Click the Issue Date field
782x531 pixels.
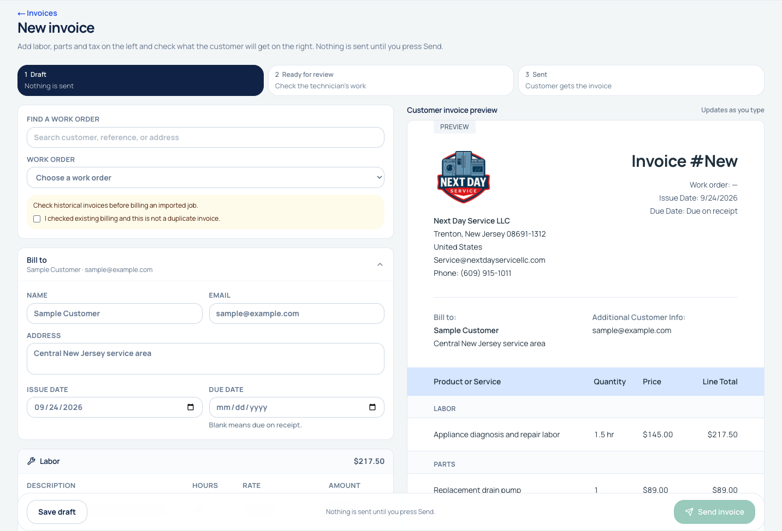115,407
